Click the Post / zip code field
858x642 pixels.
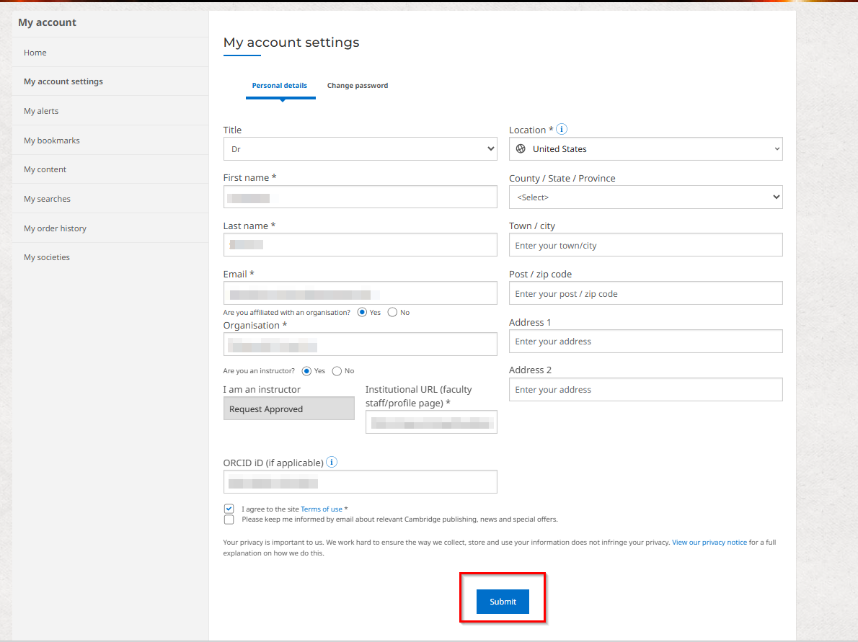[x=646, y=293]
